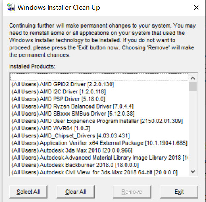Select AMD_Chipset_Drivers entry
This screenshot has width=206, height=202.
pos(99,136)
